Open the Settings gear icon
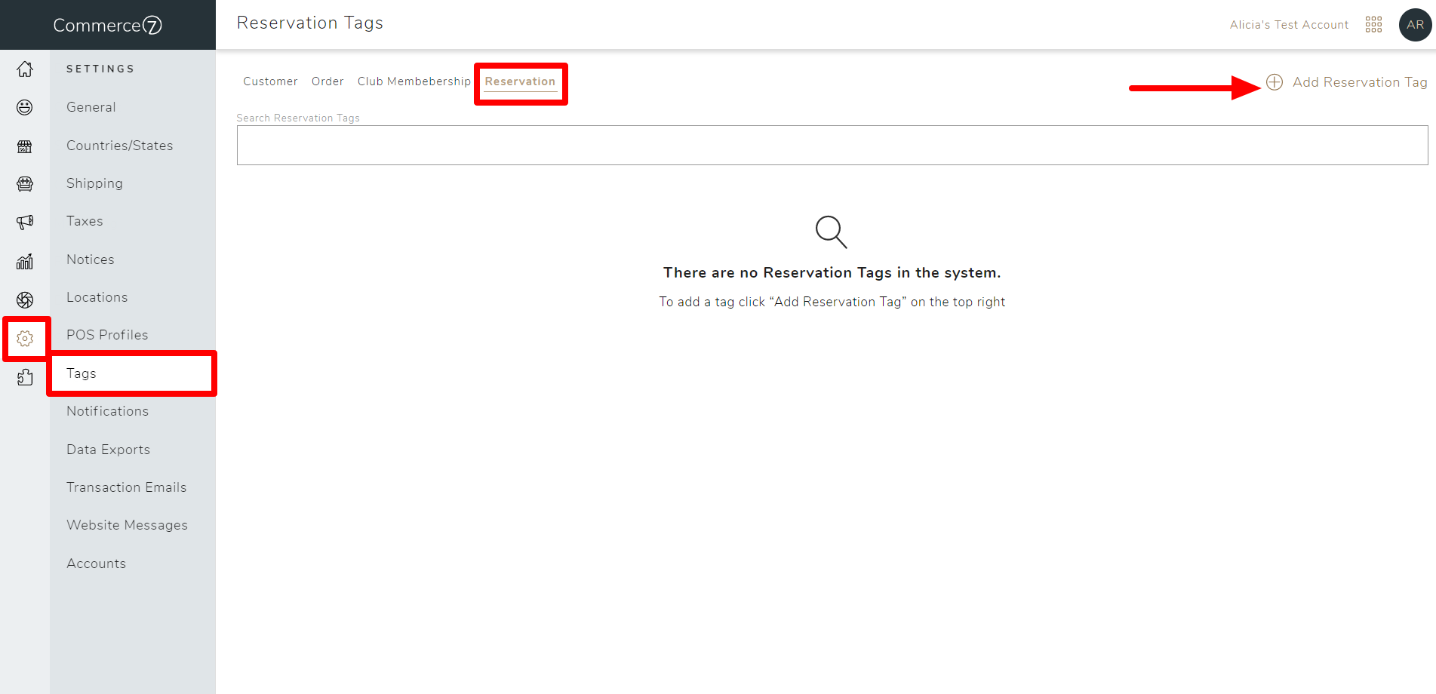 coord(25,339)
